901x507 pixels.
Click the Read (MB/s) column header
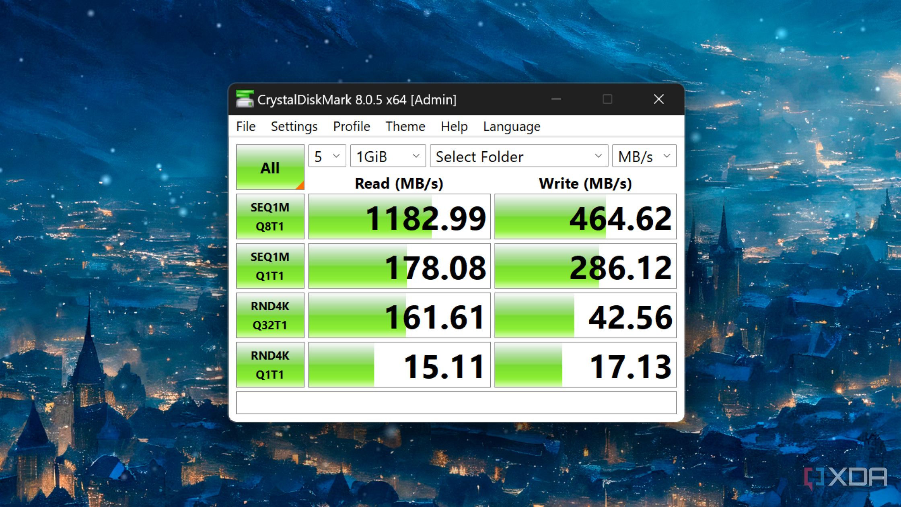pos(399,183)
